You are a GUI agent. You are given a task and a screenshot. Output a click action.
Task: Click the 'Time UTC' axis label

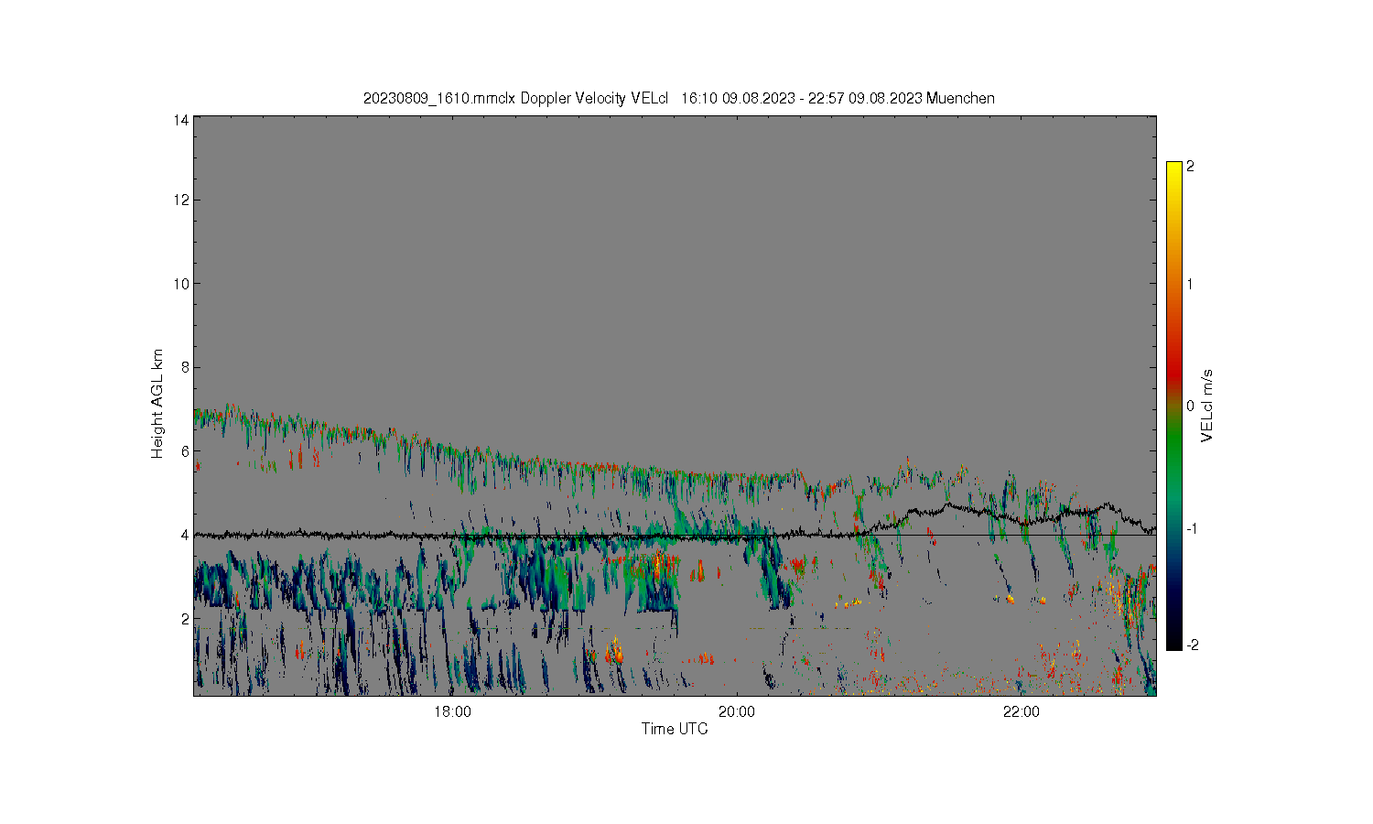[675, 729]
